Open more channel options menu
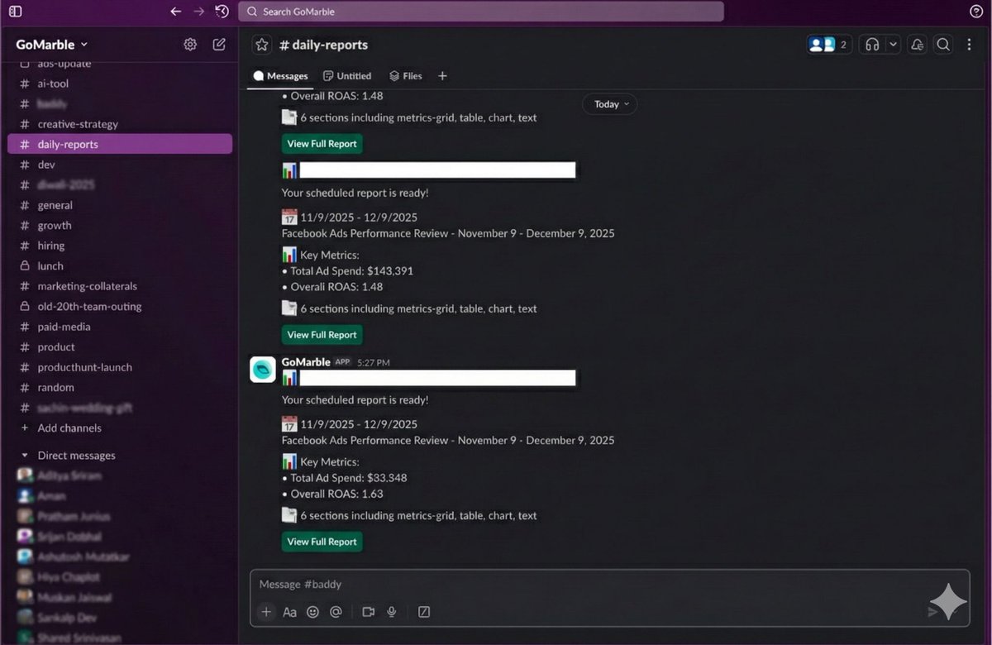The height and width of the screenshot is (645, 992). point(970,45)
